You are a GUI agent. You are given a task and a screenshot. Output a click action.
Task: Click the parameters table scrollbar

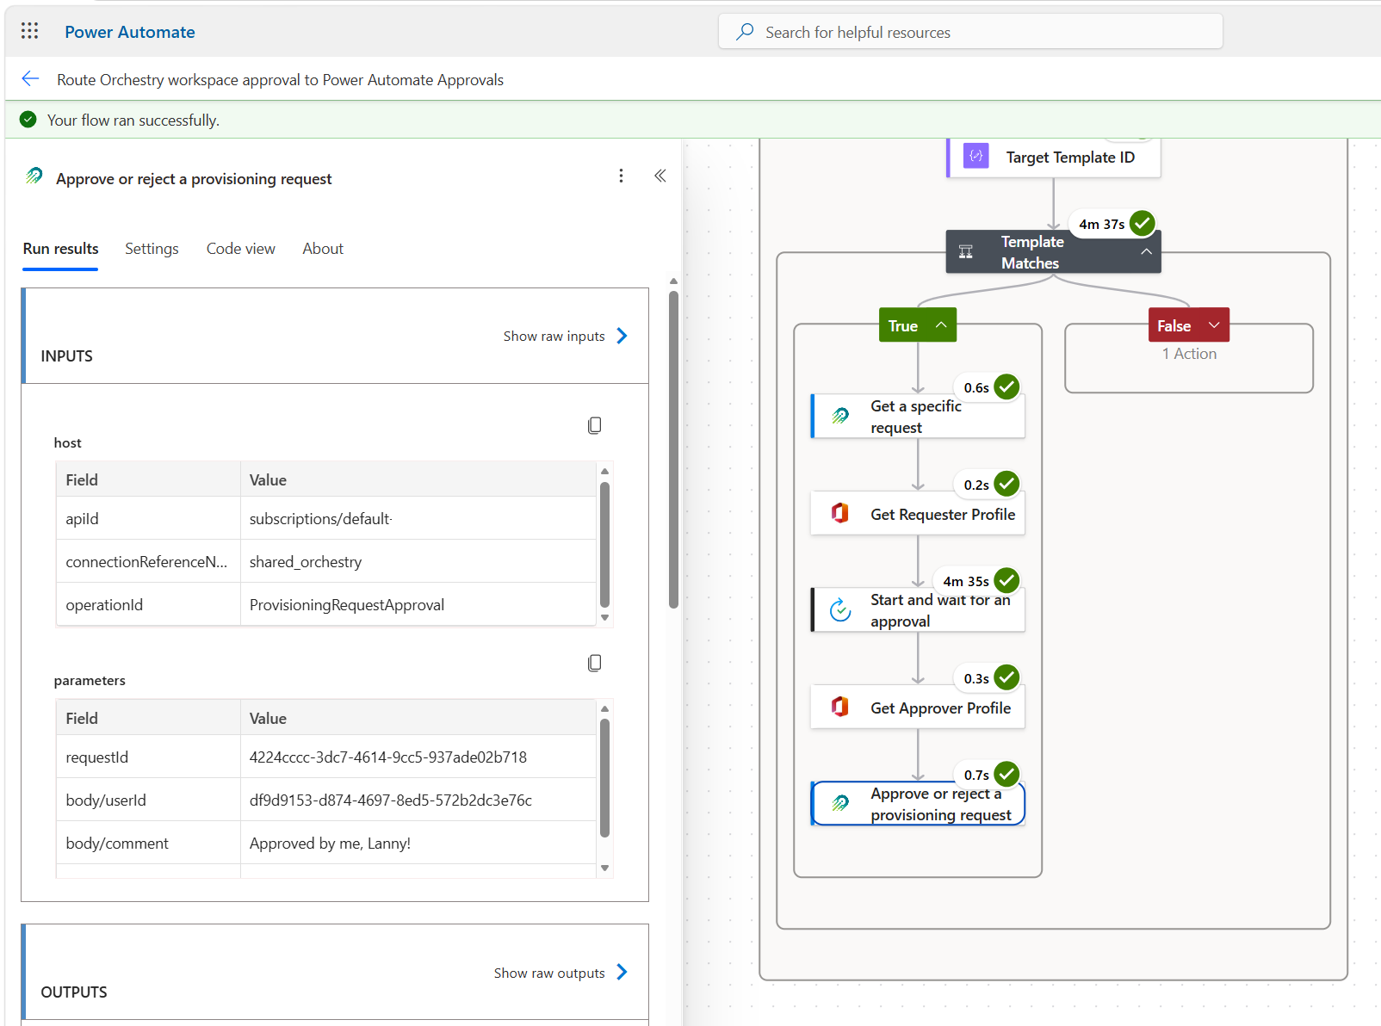point(604,778)
